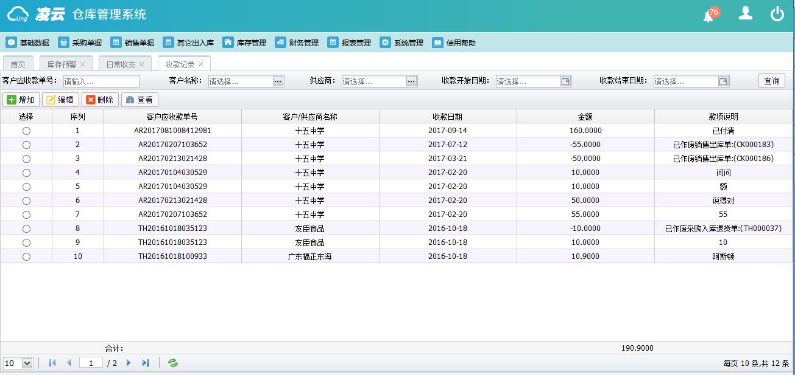Open calendar picker for 收款开始日期

[565, 81]
